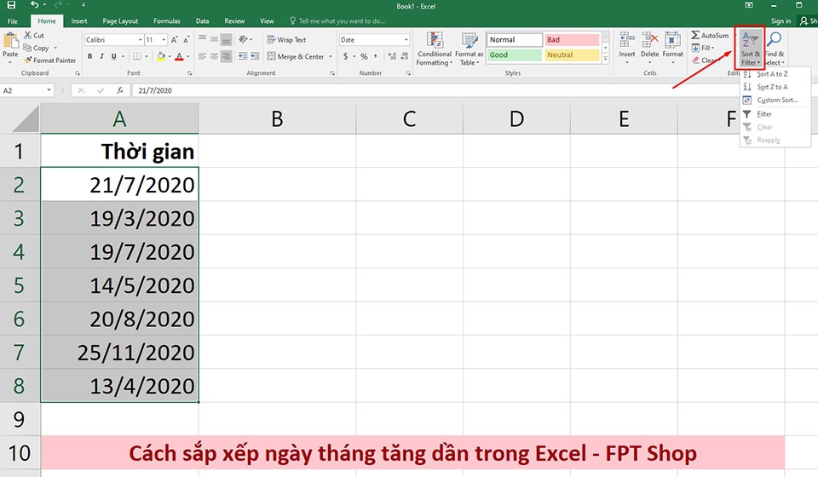Viewport: 818px width, 477px height.
Task: Decrease decimal places
Action: click(x=404, y=56)
